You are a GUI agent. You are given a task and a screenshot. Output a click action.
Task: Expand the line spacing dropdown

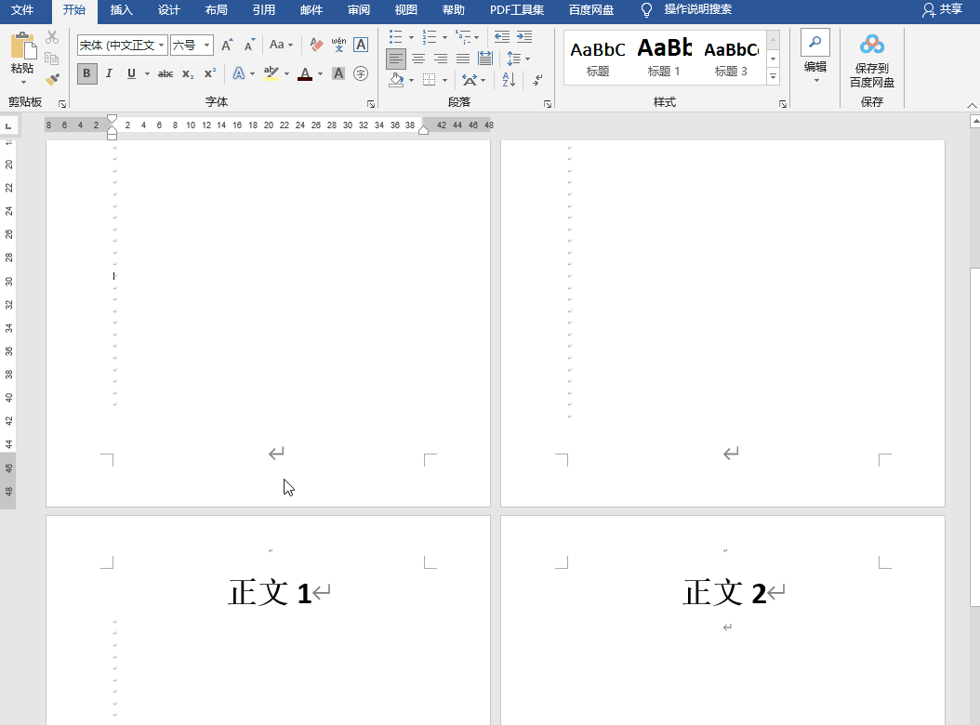pyautogui.click(x=527, y=59)
